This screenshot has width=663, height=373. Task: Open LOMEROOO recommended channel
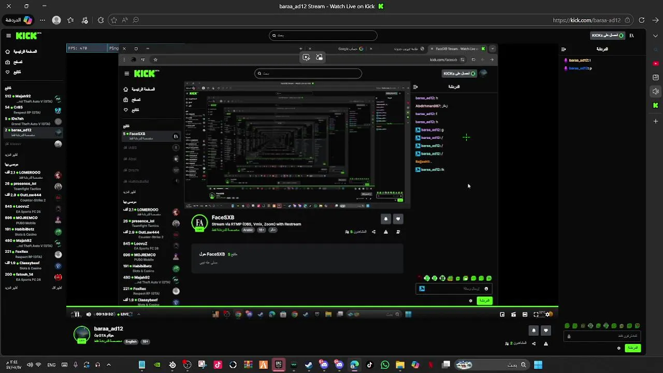tap(33, 175)
